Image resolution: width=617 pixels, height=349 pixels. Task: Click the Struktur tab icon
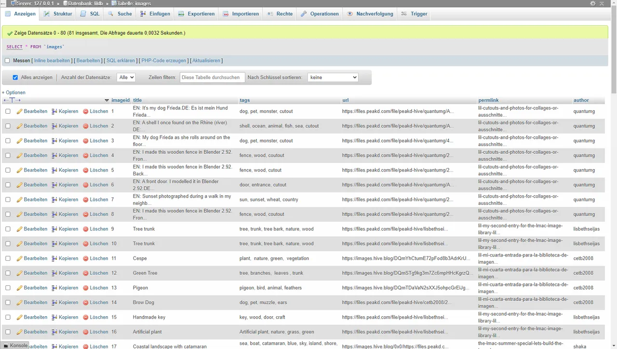(47, 14)
